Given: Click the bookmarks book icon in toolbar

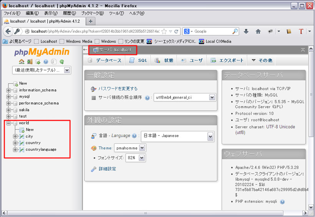Looking at the screenshot, I should pos(289,31).
